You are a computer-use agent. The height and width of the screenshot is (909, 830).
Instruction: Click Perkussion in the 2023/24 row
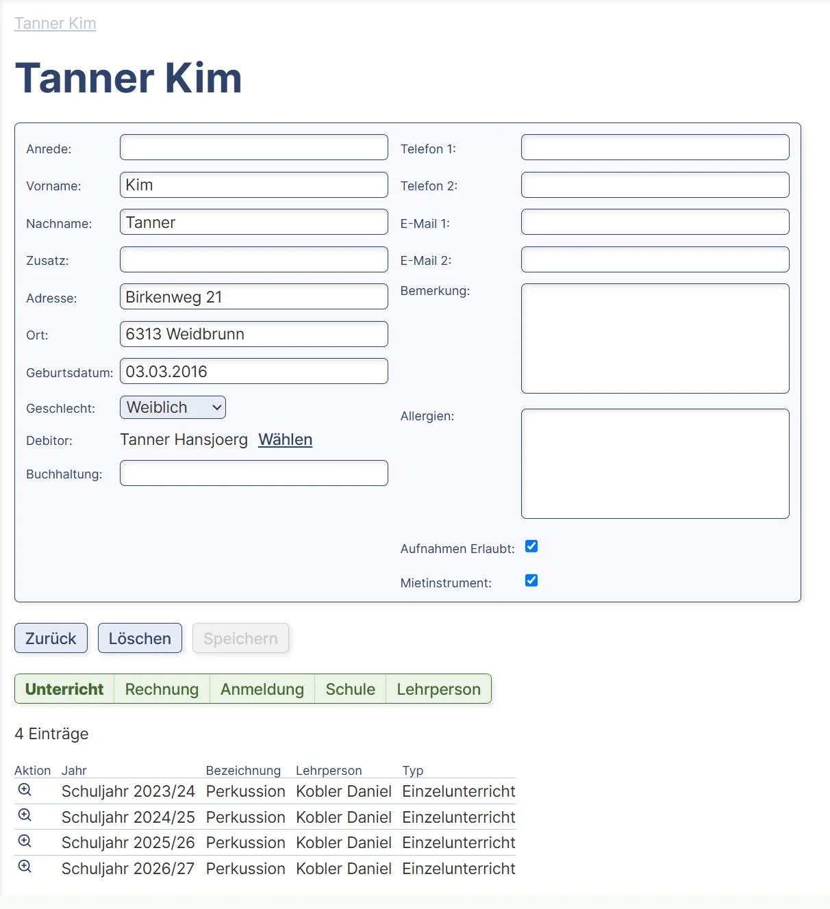coord(246,791)
